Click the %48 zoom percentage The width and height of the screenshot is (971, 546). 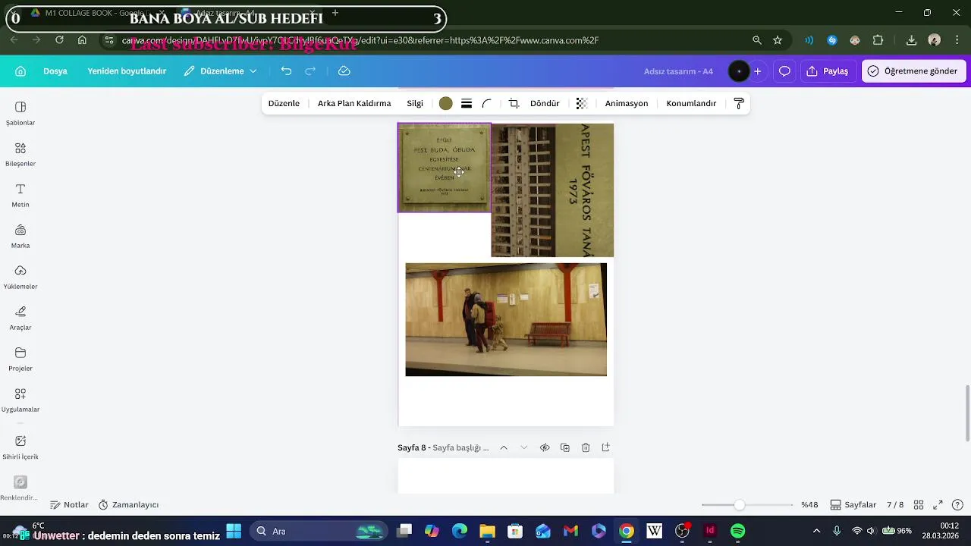click(809, 505)
